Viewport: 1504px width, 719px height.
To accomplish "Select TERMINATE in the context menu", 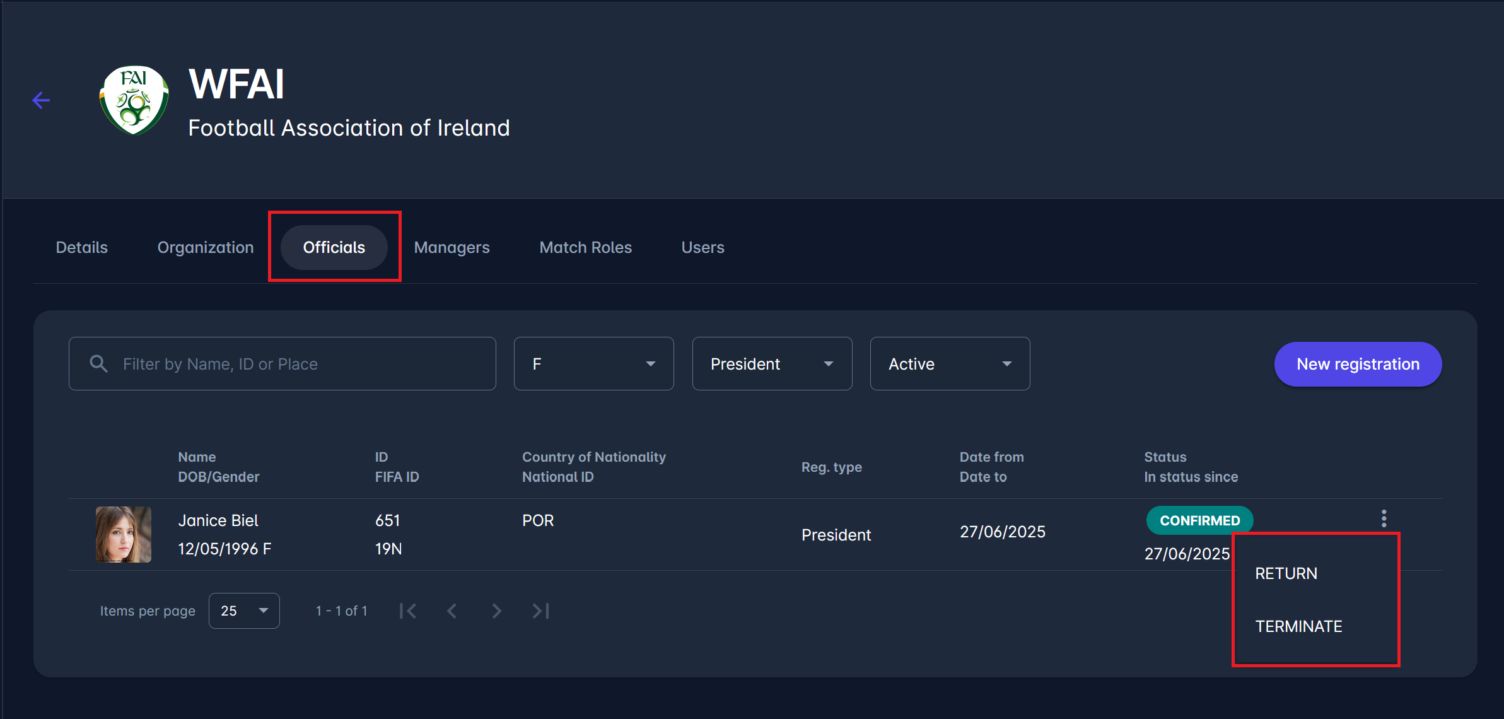I will pos(1298,626).
